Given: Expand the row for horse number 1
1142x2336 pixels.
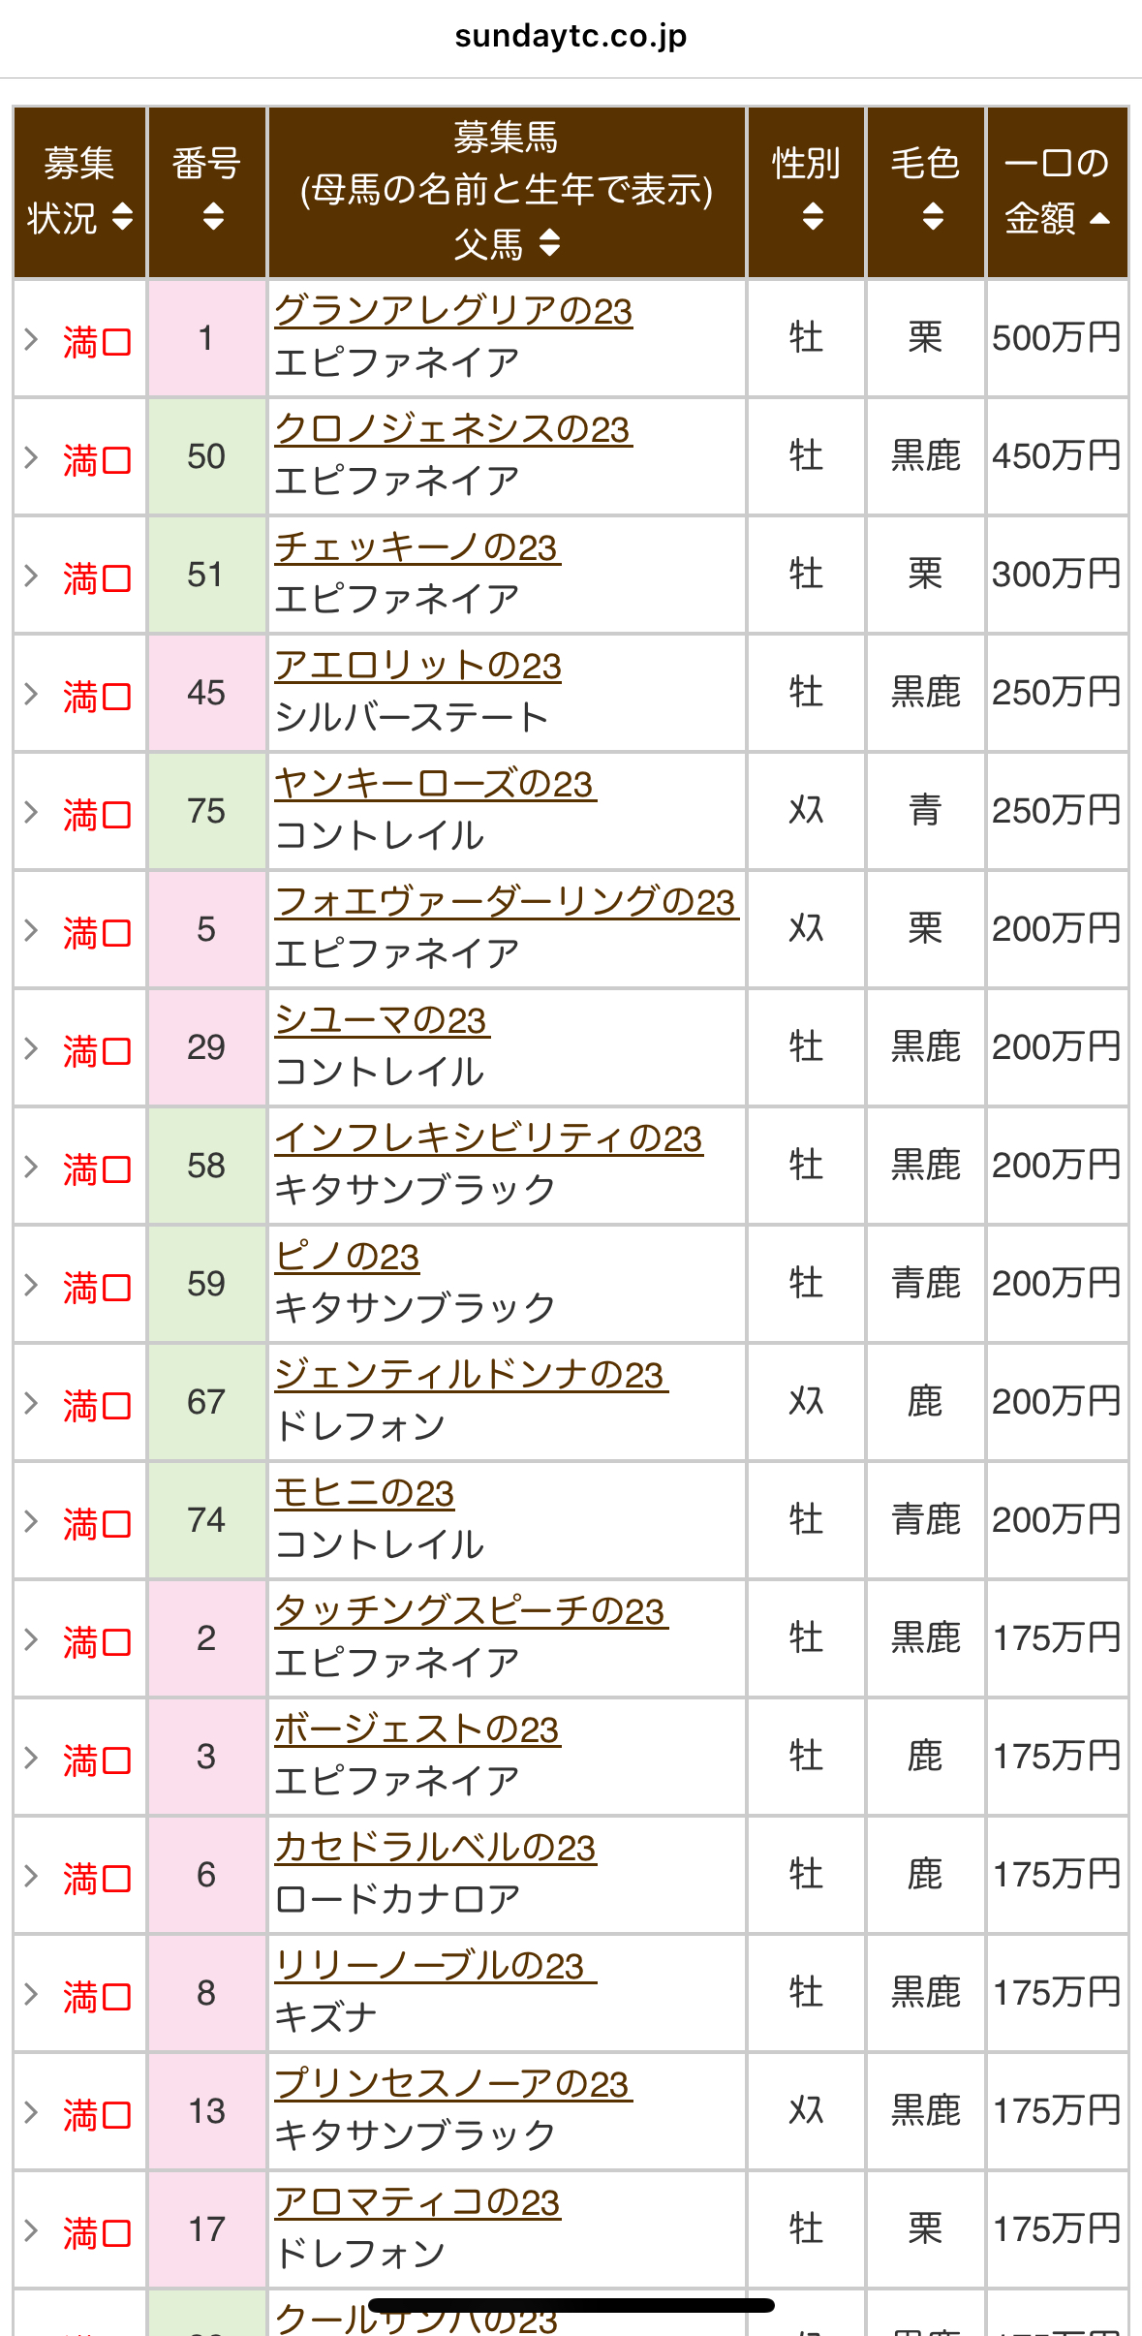Looking at the screenshot, I should pos(31,339).
